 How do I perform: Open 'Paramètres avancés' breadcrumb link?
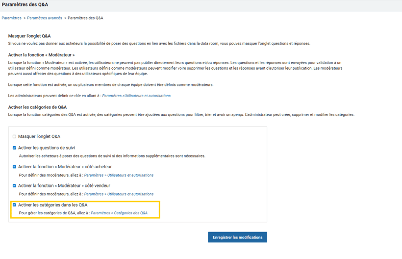(x=45, y=18)
